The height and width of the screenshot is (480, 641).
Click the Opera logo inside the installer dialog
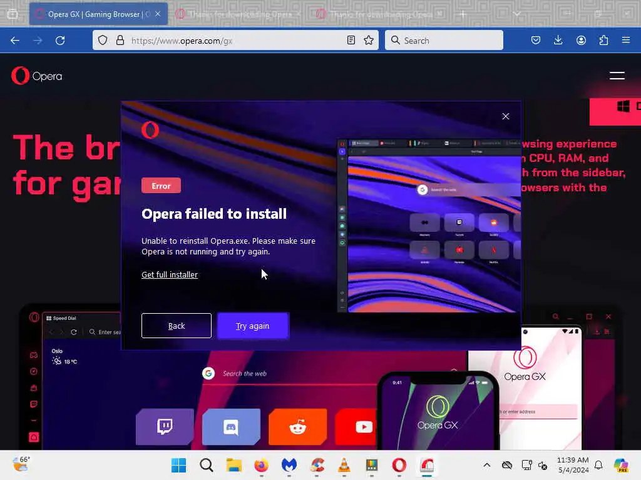(150, 130)
